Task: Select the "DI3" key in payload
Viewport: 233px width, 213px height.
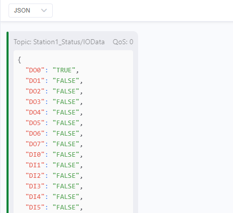Action: [x=35, y=186]
